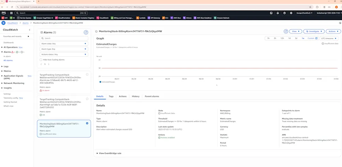The image size is (342, 167).
Task: Collapse the CloudWatch sidebar arrow
Action: (30, 30)
